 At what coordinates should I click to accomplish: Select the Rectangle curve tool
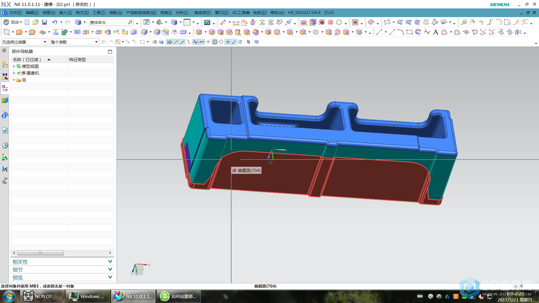410,32
